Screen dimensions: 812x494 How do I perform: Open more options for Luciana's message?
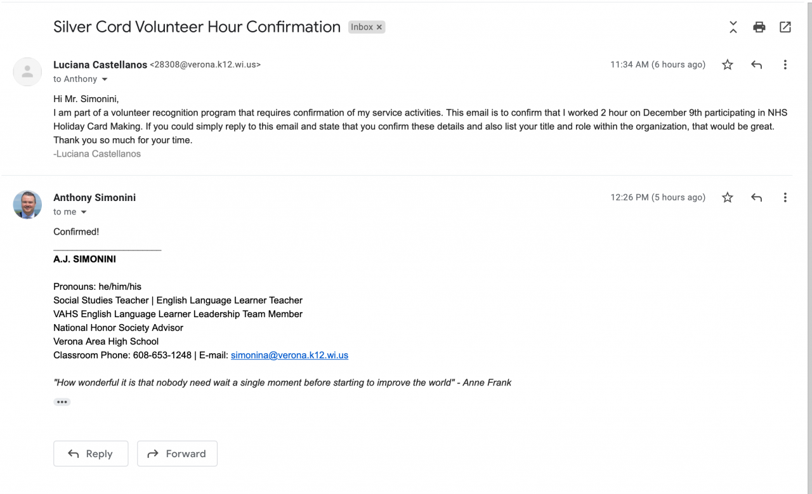tap(785, 65)
